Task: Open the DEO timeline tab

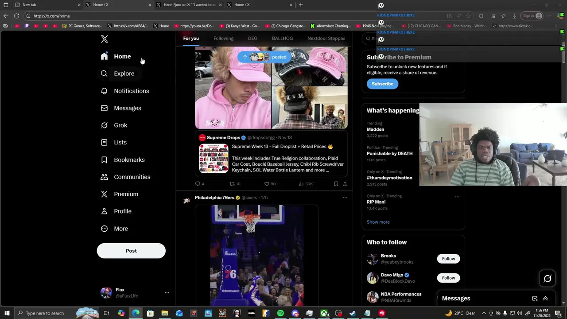Action: [x=252, y=39]
